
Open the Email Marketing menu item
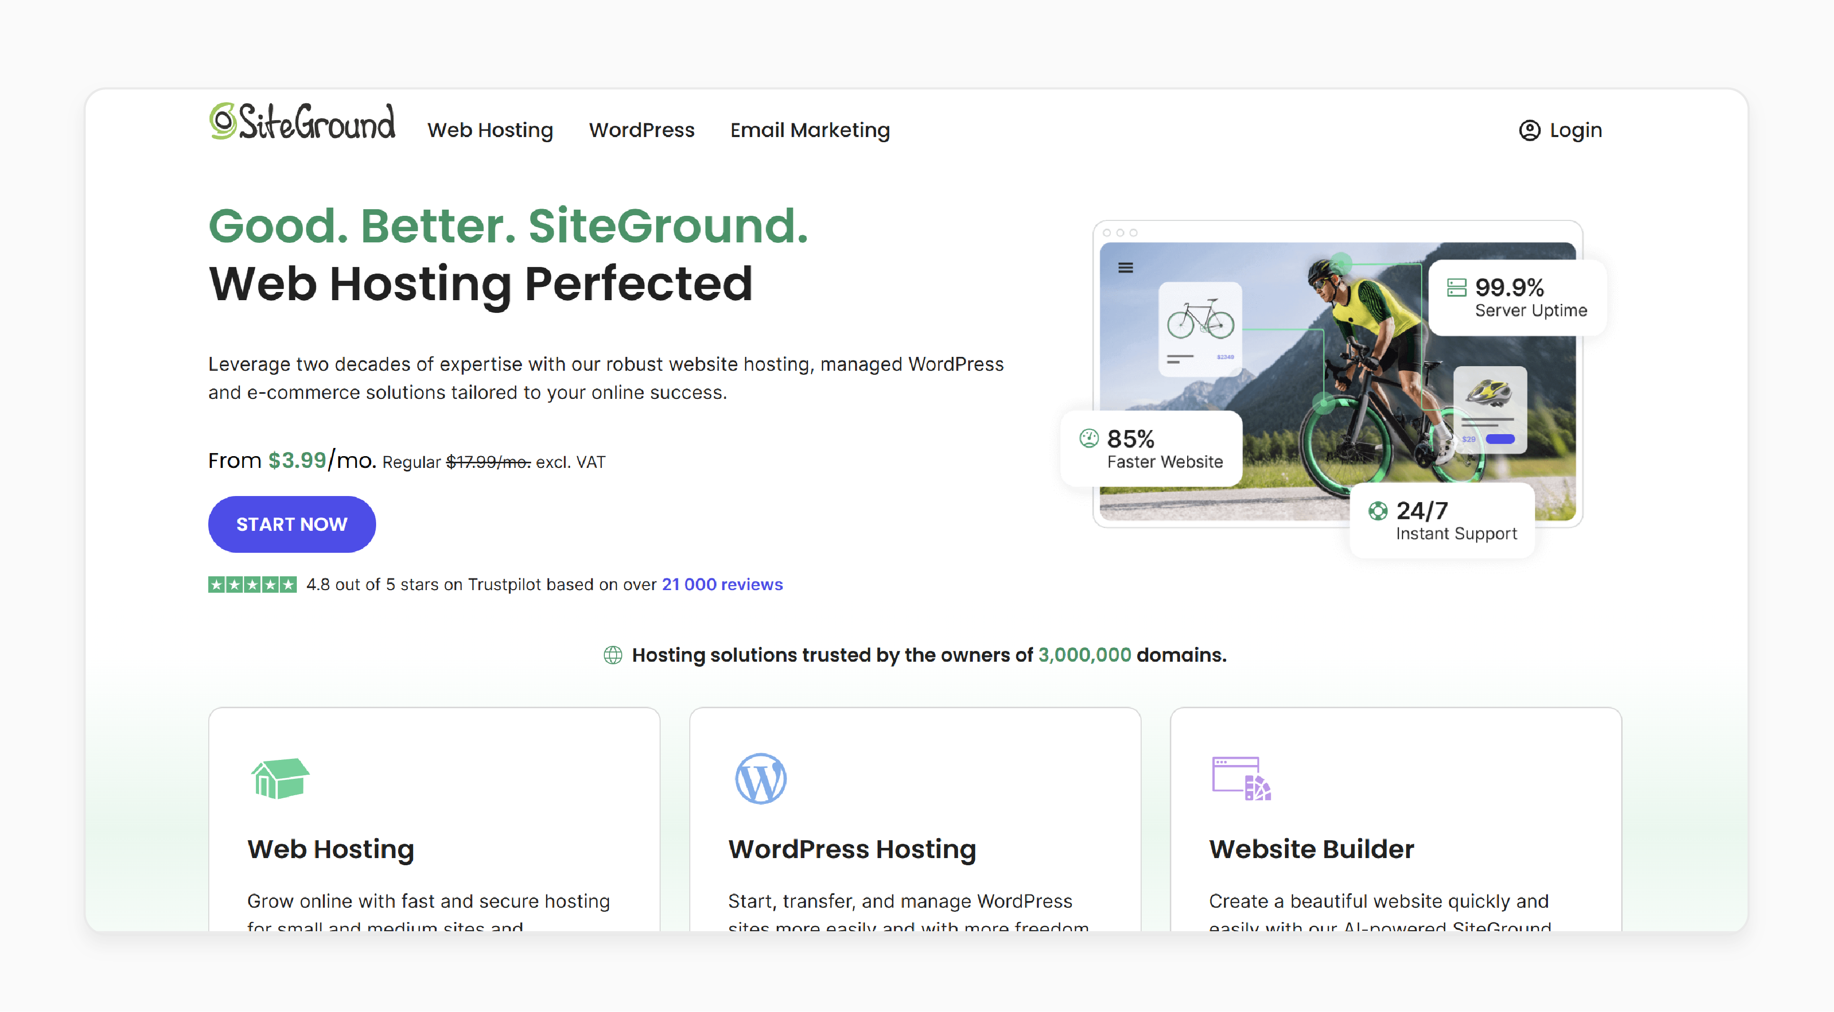[810, 130]
